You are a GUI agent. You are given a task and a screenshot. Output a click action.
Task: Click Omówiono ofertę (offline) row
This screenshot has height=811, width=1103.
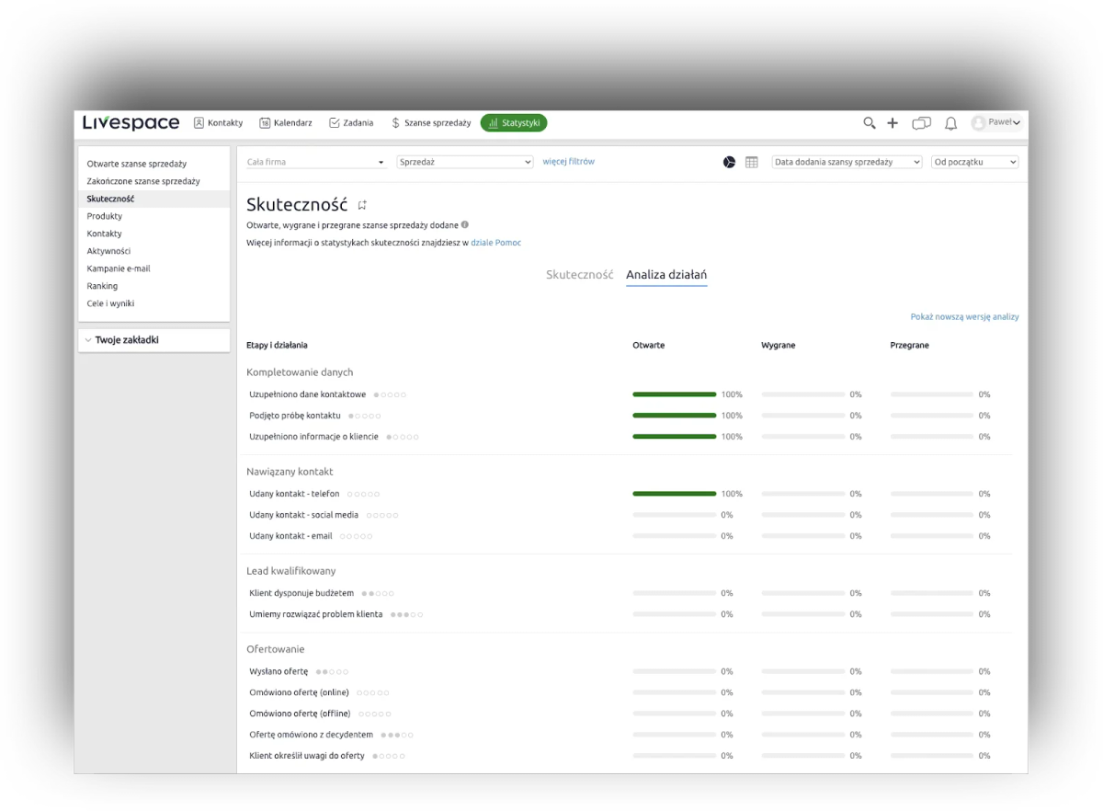coord(630,714)
